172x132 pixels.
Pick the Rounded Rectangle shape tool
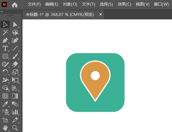click(x=5, y=56)
